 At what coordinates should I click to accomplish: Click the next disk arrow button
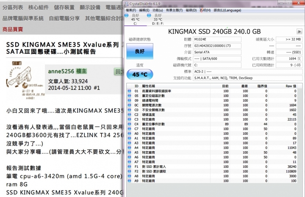tap(299, 31)
